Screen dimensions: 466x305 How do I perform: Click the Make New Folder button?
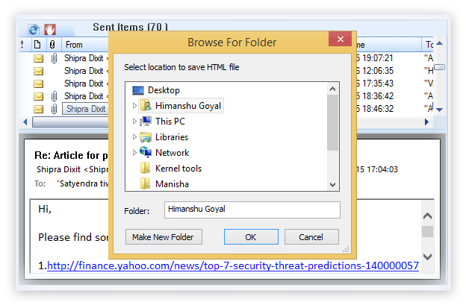coord(164,236)
